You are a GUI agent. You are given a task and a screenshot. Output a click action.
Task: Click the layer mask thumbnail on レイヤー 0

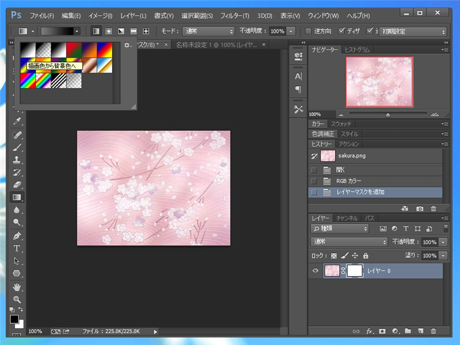click(354, 271)
